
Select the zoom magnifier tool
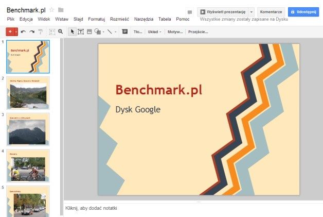(x=60, y=31)
